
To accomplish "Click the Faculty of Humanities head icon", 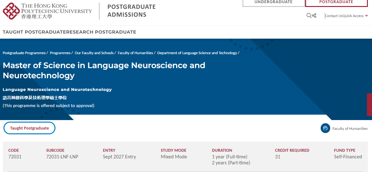I will click(x=325, y=128).
